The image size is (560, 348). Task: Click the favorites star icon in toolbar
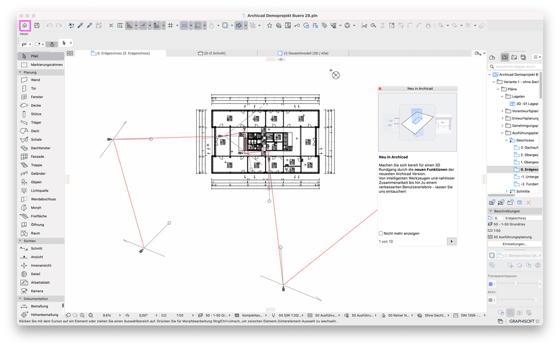coord(270,25)
